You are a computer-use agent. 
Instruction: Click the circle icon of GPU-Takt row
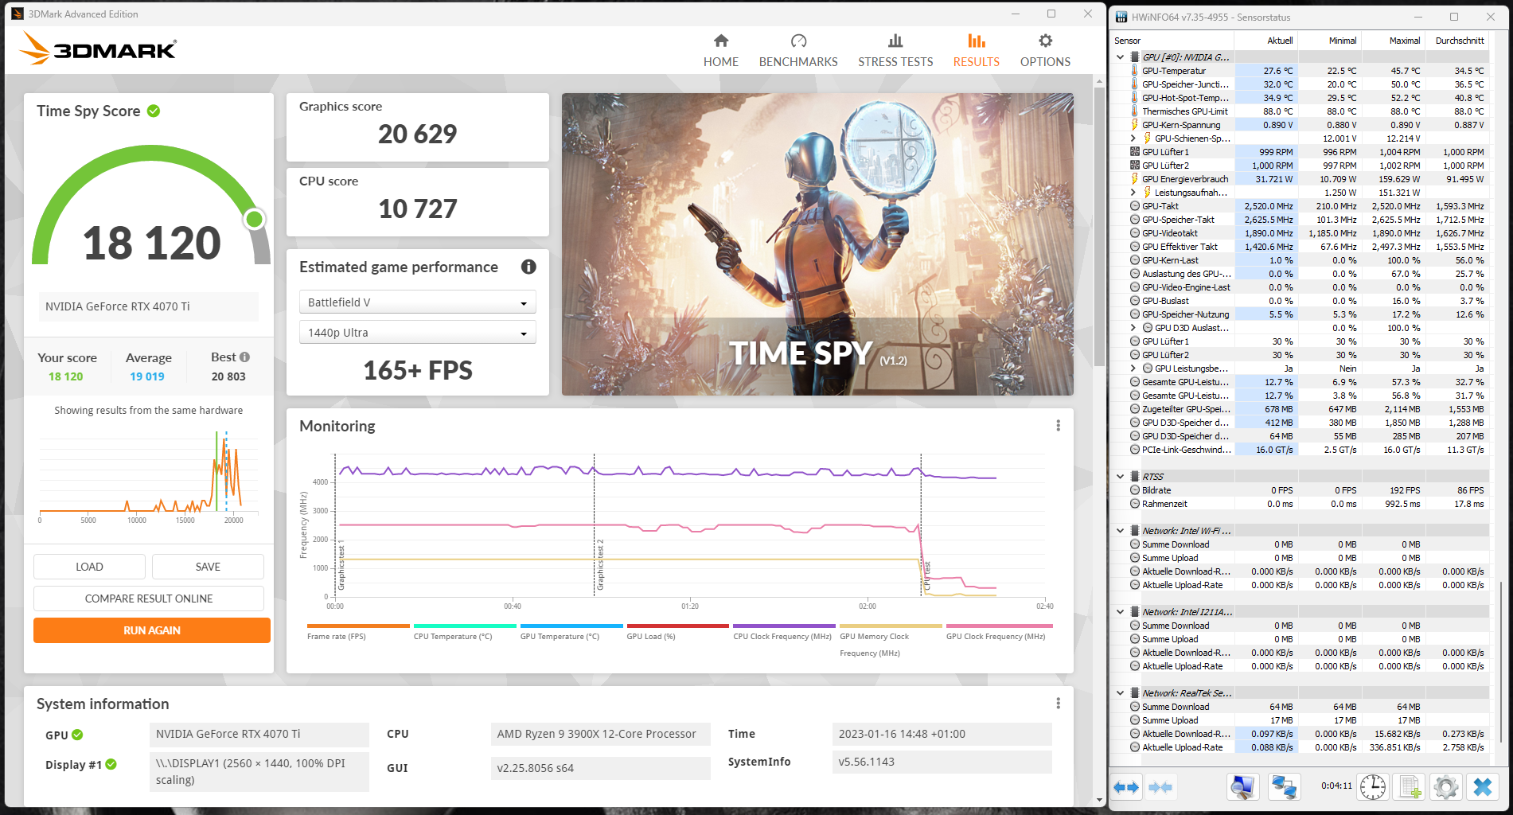pyautogui.click(x=1135, y=206)
